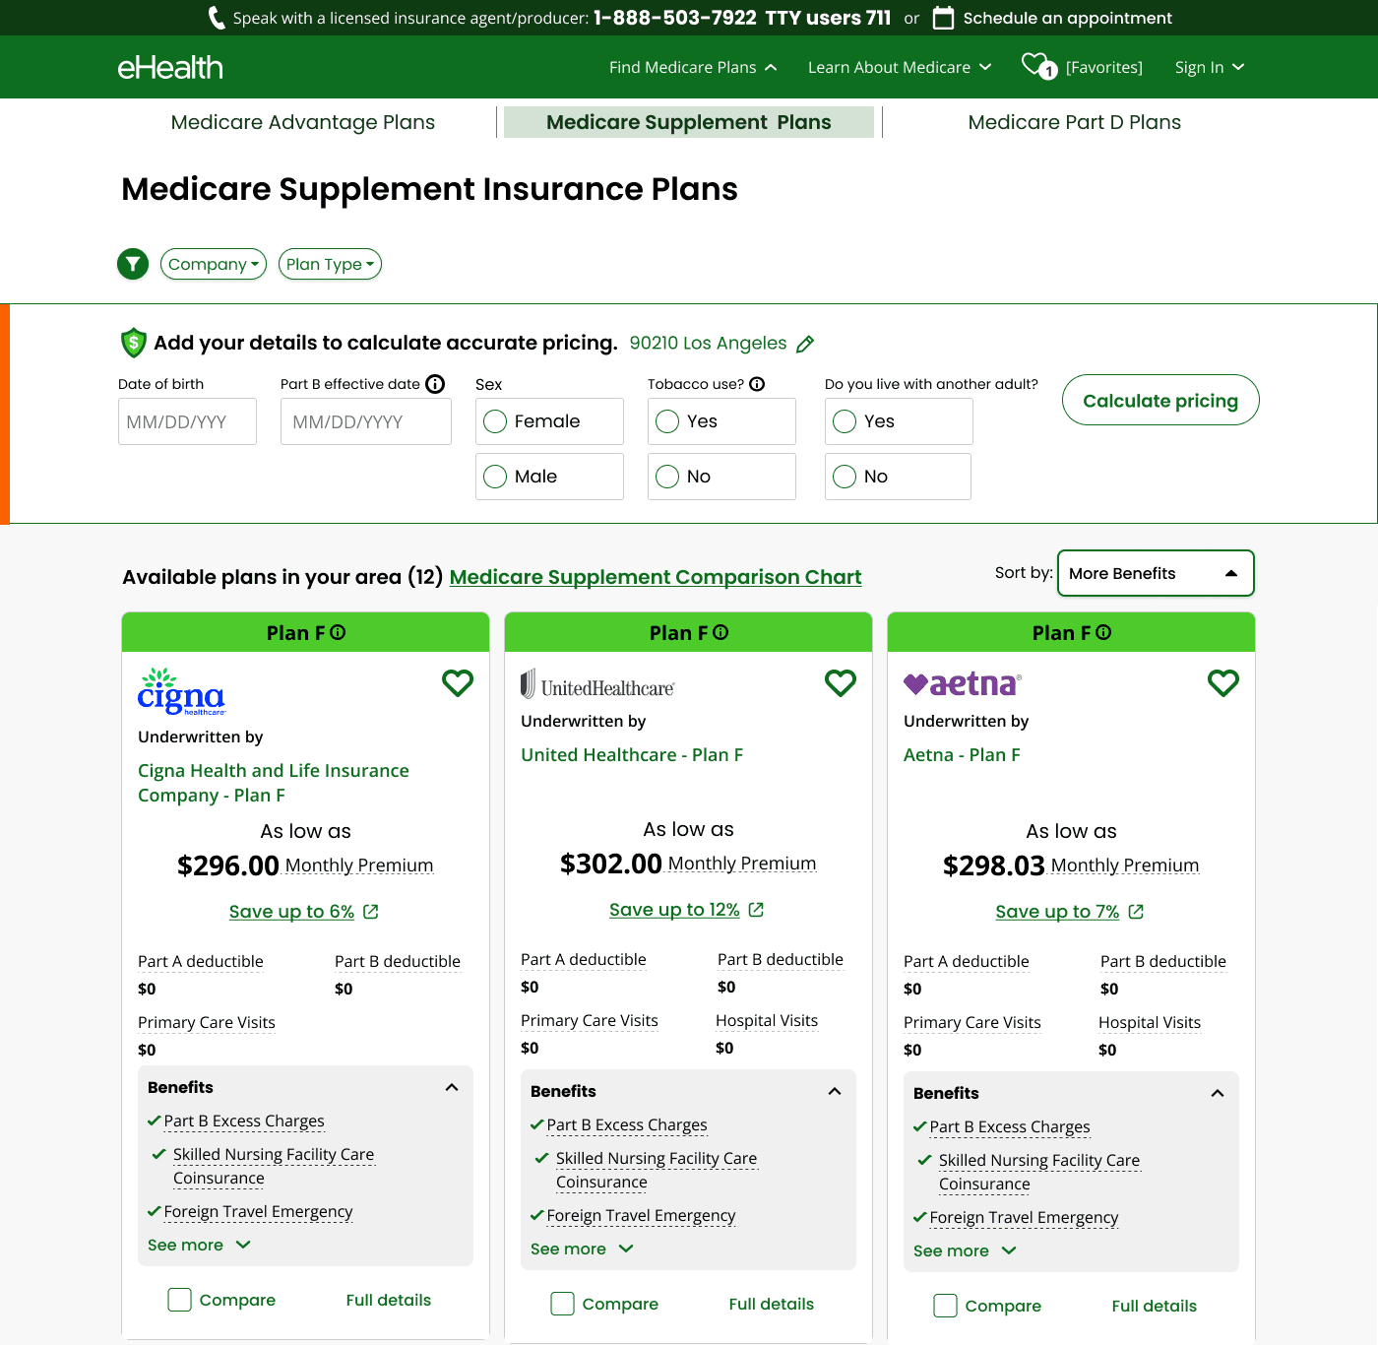Click external link icon beside Save up to 12%
The image size is (1378, 1345).
(x=756, y=910)
